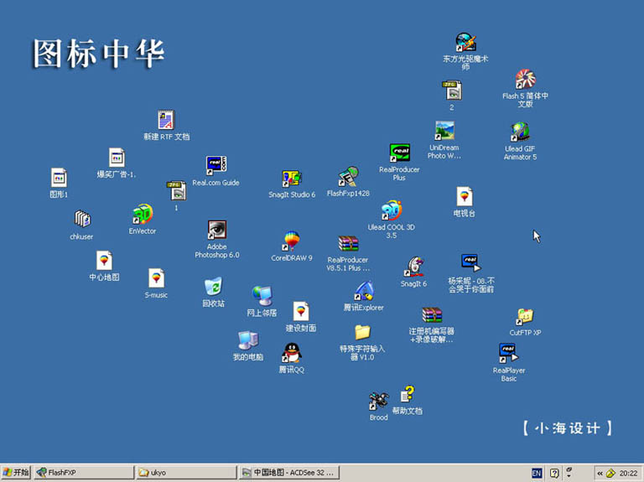644x482 pixels.
Task: Click the 中心地图 file icon
Action: 104,261
